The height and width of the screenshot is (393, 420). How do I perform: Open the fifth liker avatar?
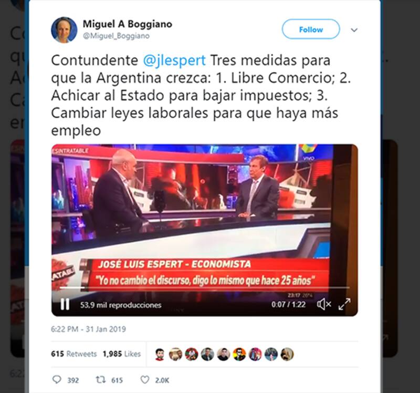[x=224, y=354]
